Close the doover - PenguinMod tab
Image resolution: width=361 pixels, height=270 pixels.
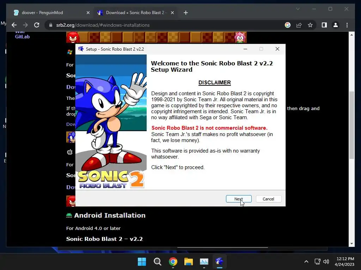coord(88,13)
